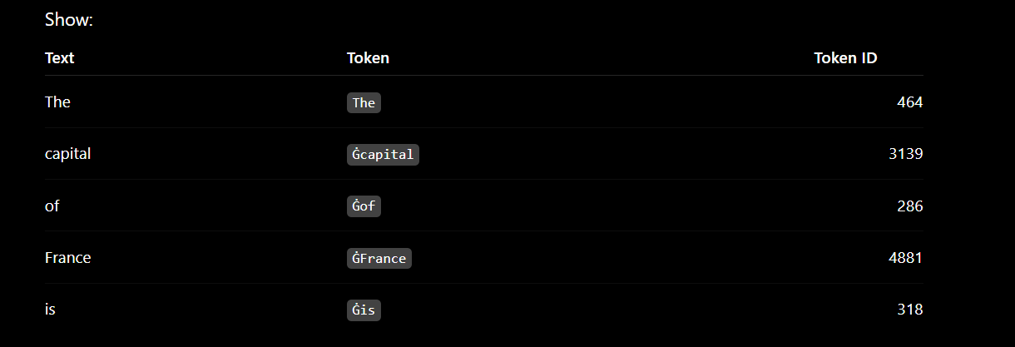This screenshot has width=1015, height=347.
Task: Select the "Ġis" token chip
Action: 364,310
